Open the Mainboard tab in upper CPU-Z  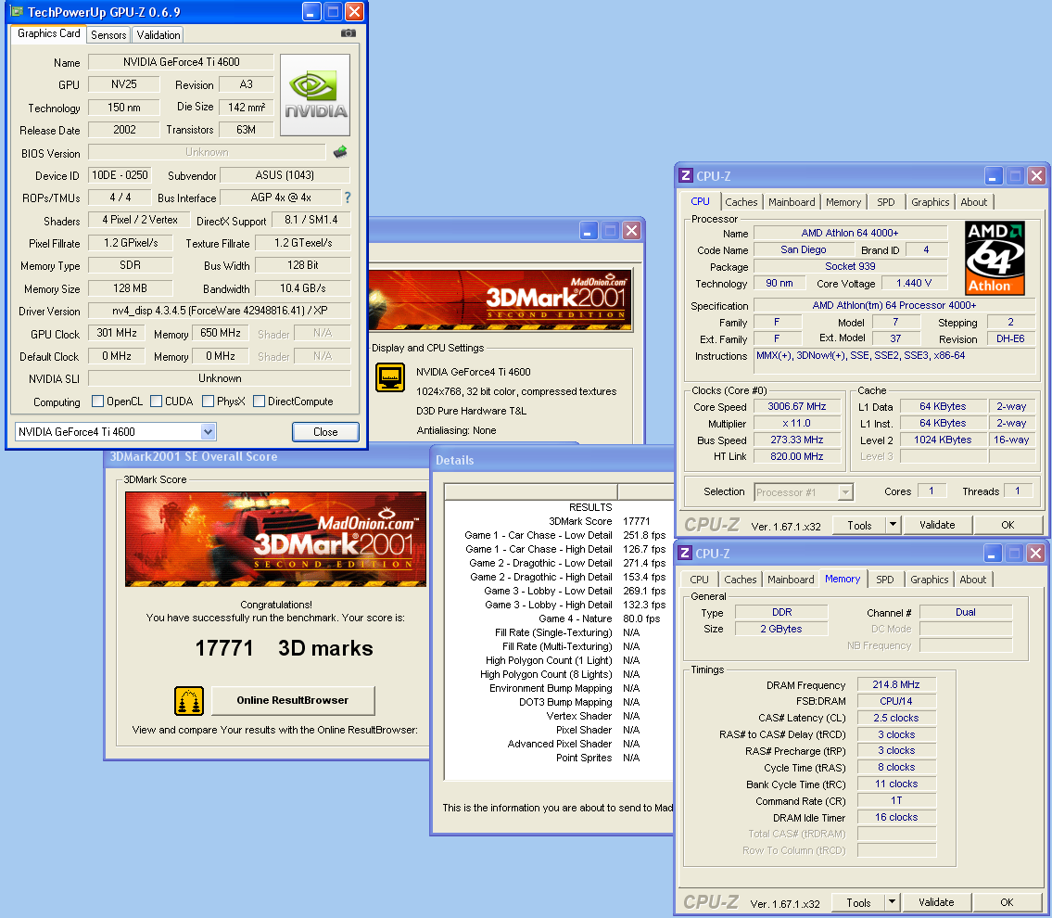pos(792,202)
